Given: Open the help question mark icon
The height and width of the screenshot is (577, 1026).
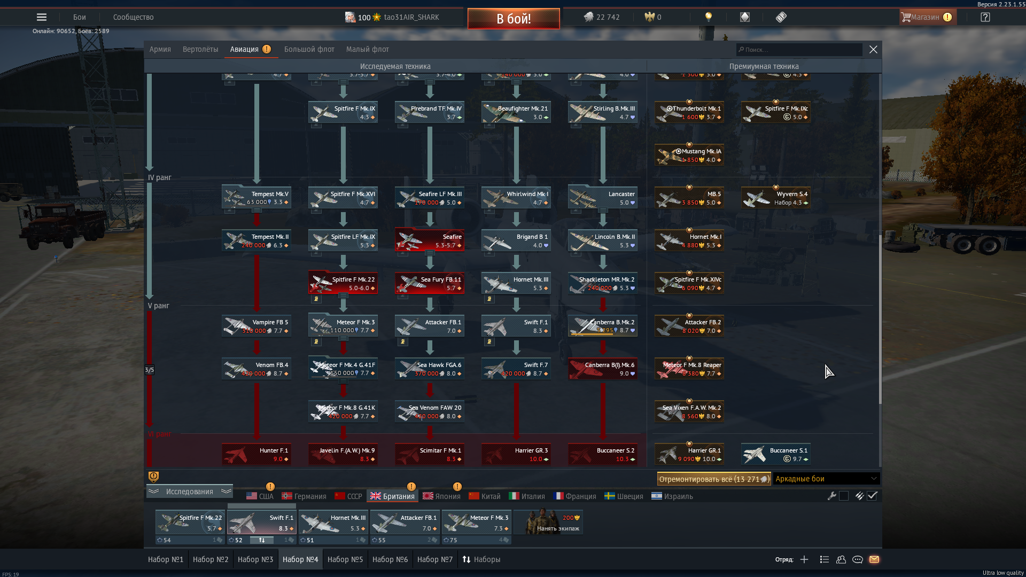Looking at the screenshot, I should pyautogui.click(x=985, y=17).
